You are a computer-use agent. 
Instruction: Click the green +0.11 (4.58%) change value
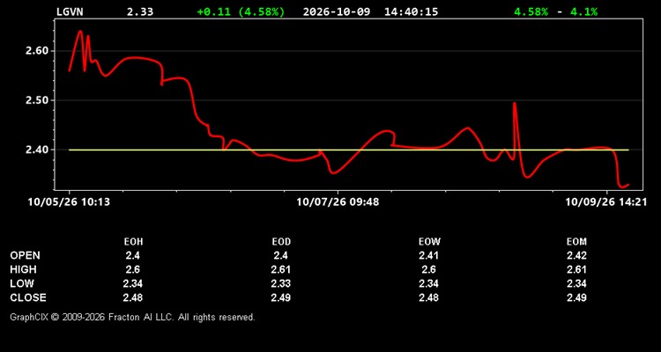click(x=241, y=11)
